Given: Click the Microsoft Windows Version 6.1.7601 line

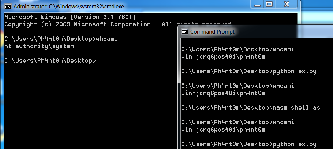Looking at the screenshot, I should tap(70, 17).
